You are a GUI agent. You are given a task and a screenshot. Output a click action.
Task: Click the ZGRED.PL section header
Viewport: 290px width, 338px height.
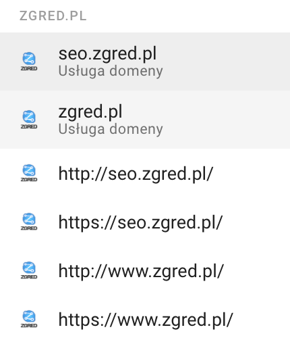53,16
